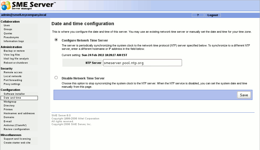Click Copyright 2006 SME Server, Inc. text

point(71,124)
